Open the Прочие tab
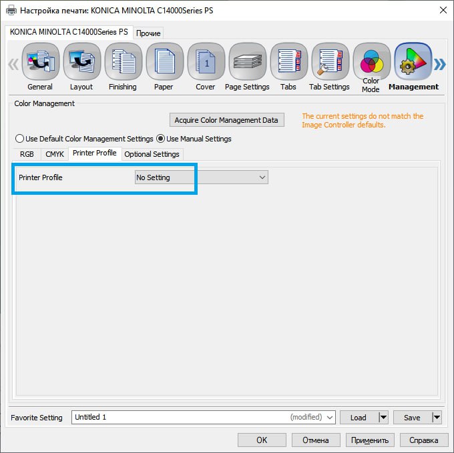 coord(148,33)
